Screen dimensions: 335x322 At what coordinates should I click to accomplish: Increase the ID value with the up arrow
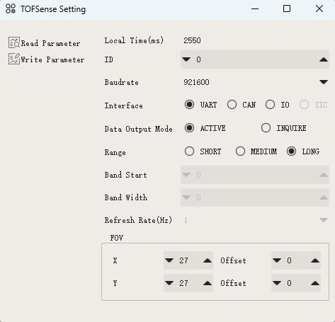tap(324, 59)
